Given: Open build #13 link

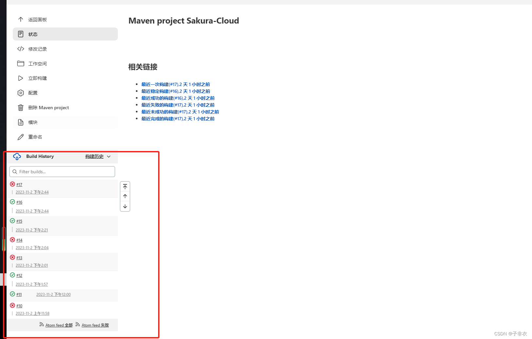Looking at the screenshot, I should click(x=19, y=258).
